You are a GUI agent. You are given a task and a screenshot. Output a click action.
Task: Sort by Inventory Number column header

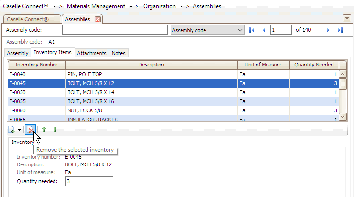click(x=36, y=65)
